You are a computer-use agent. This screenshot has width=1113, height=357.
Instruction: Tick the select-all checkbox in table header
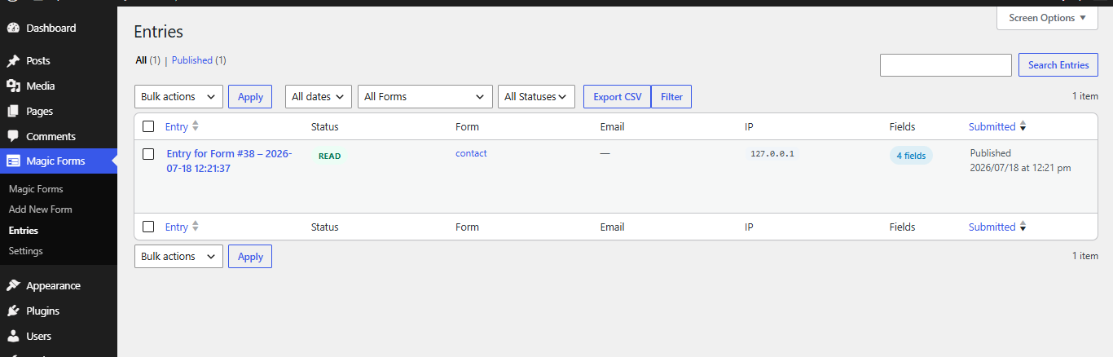(148, 126)
